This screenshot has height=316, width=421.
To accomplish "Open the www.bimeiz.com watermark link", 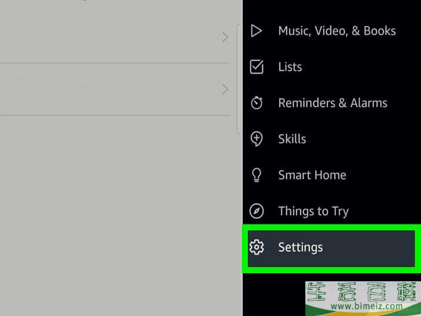I will pyautogui.click(x=367, y=306).
